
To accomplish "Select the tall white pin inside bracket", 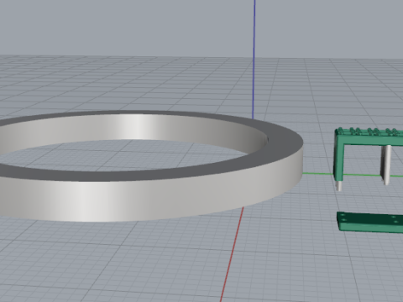I will 386,164.
